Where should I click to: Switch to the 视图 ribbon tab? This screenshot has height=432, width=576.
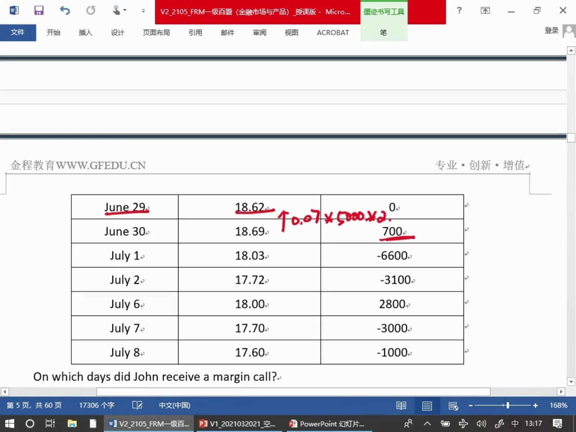point(292,32)
